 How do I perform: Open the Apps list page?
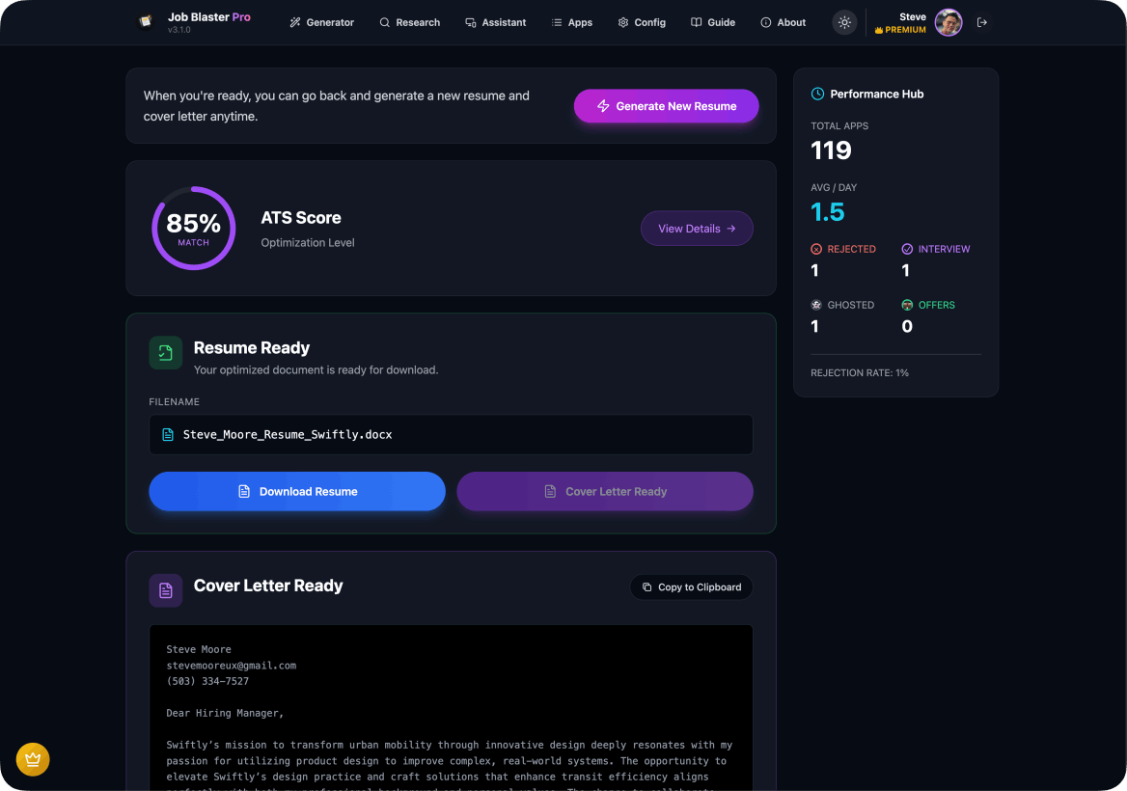point(571,22)
